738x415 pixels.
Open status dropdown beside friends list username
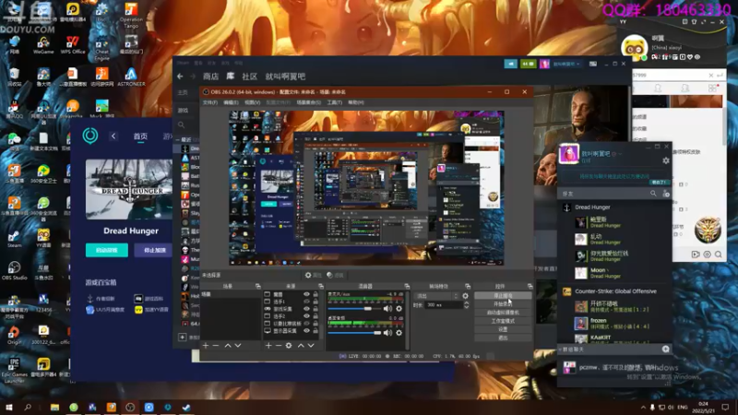620,154
